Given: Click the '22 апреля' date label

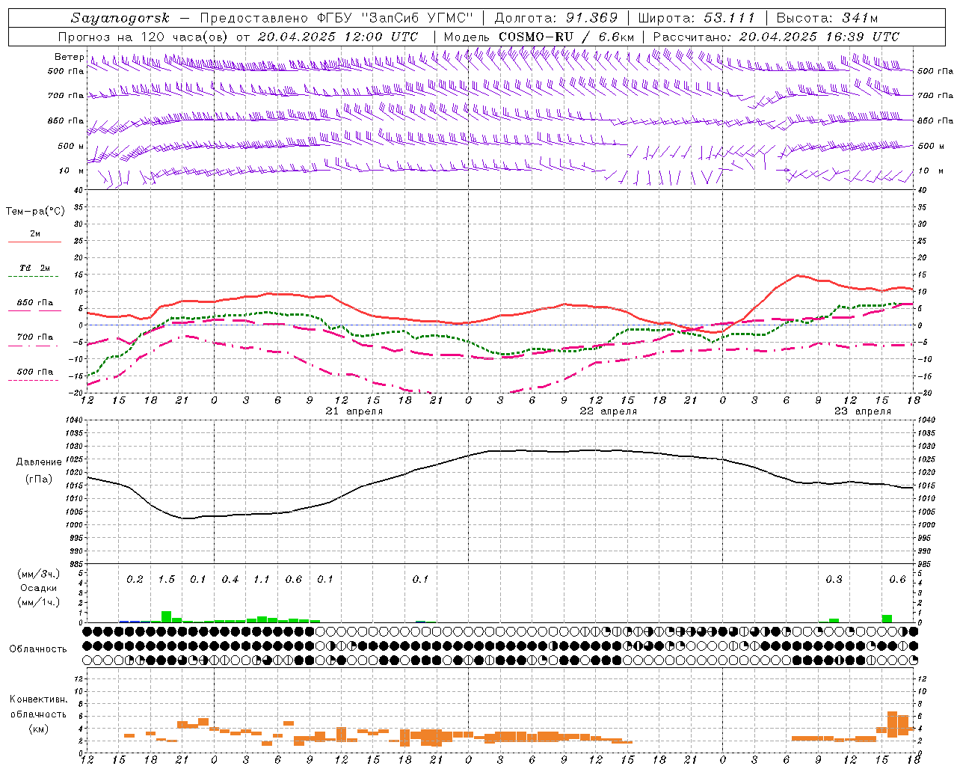Looking at the screenshot, I should click(609, 411).
